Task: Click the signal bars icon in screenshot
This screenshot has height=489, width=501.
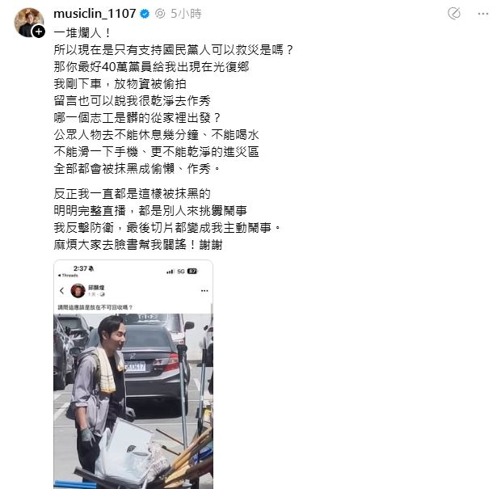Action: 170,272
